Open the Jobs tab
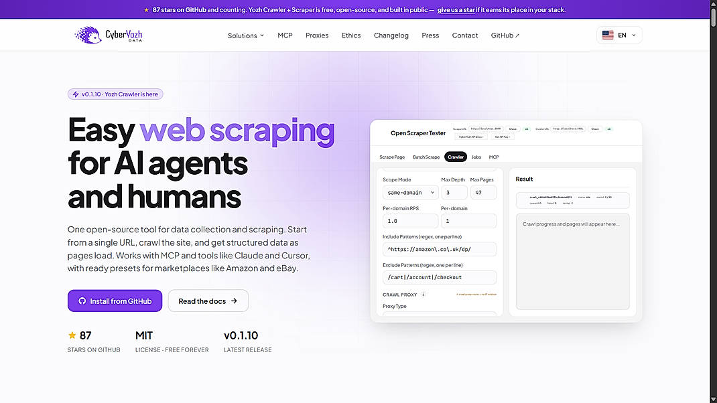The image size is (717, 403). (x=476, y=157)
